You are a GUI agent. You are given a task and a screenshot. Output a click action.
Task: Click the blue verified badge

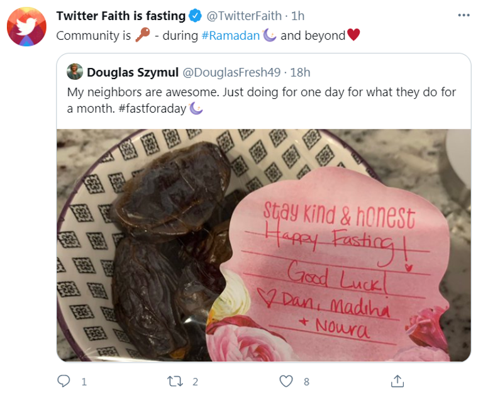tap(196, 16)
